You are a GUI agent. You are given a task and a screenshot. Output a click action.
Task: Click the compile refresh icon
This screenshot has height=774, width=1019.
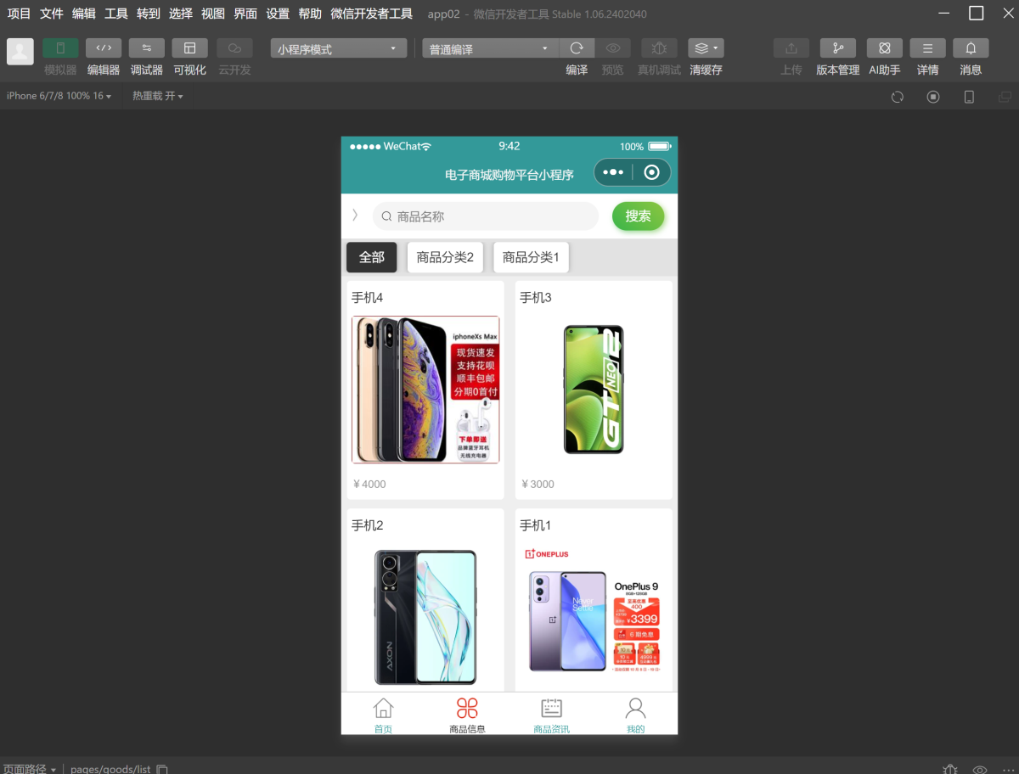[577, 48]
